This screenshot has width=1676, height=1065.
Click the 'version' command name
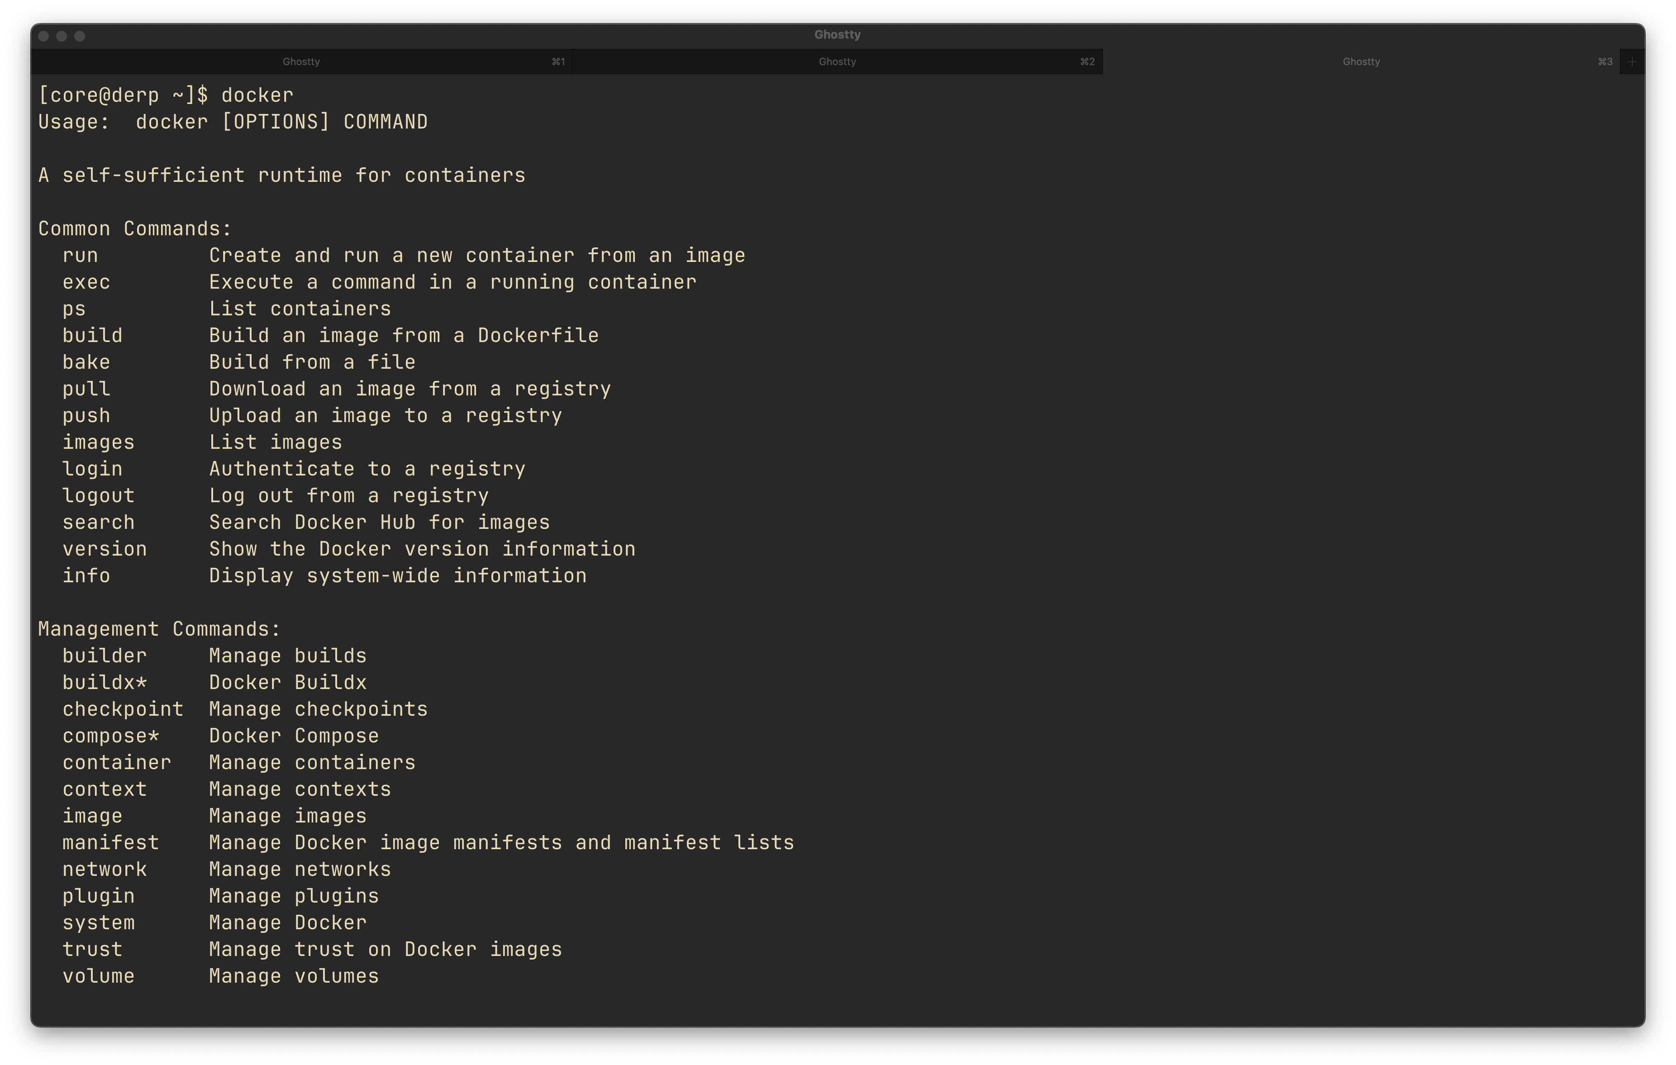pyautogui.click(x=105, y=549)
